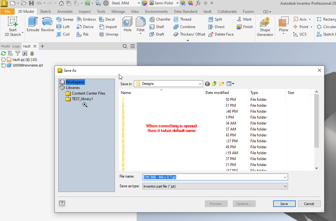This screenshot has width=336, height=221.
Task: Open the appearance color swatch
Action: [144, 3]
